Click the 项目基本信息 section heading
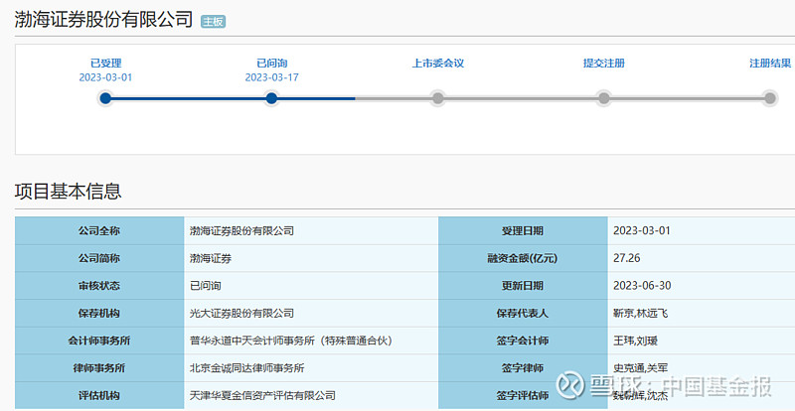This screenshot has height=411, width=795. click(68, 192)
